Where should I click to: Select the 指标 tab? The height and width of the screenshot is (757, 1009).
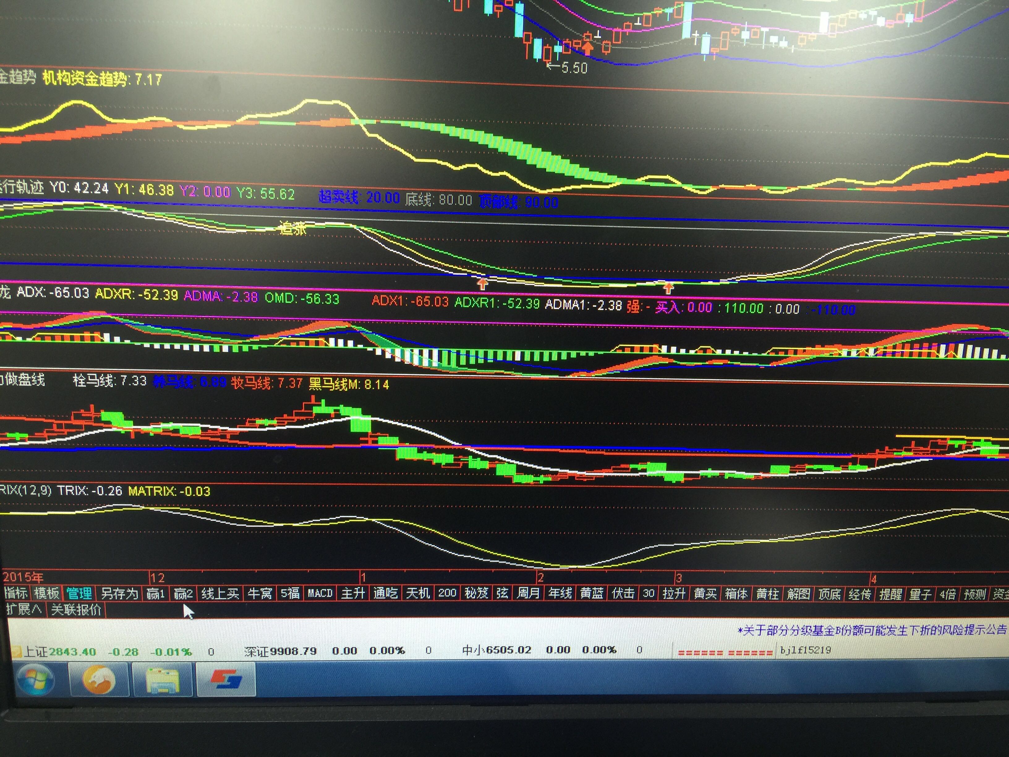[x=16, y=593]
